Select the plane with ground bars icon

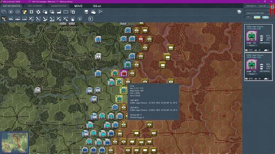coord(52,19)
